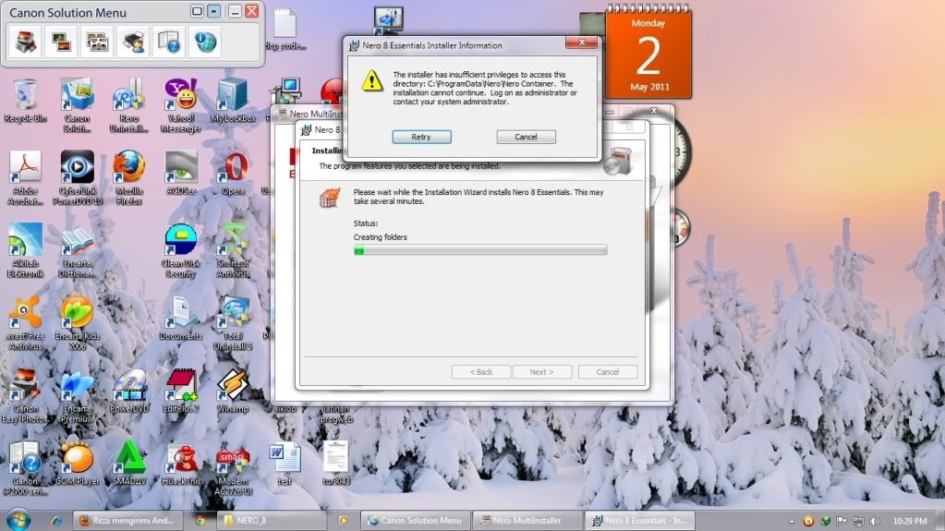The height and width of the screenshot is (531, 945).
Task: Open Canon Solution Menu manual help icon
Action: click(x=169, y=42)
